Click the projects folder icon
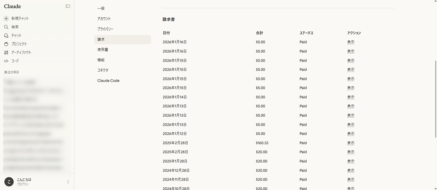Image resolution: width=437 pixels, height=190 pixels. [6, 44]
